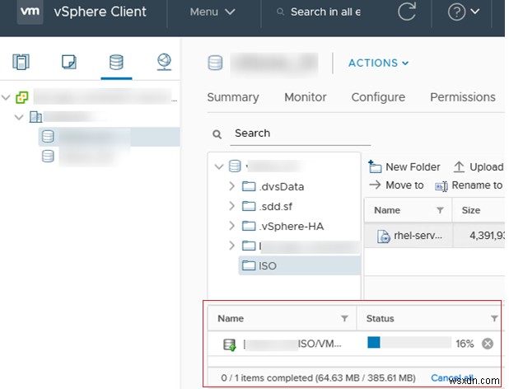Screen dimensions: 509x389
Task: Expand the .dvsData folder
Action: 231,186
